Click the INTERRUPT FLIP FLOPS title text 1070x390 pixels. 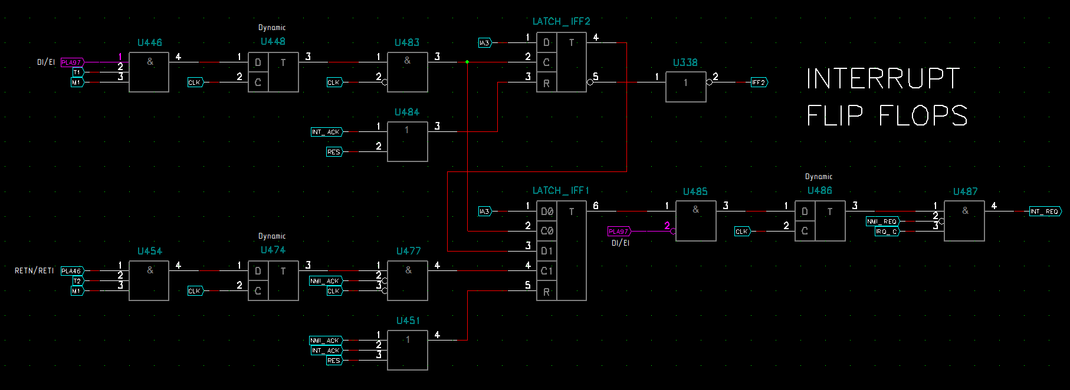click(x=886, y=97)
